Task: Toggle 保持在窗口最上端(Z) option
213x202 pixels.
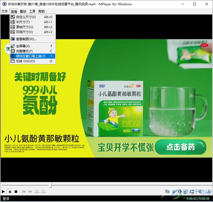Action: (x=33, y=56)
